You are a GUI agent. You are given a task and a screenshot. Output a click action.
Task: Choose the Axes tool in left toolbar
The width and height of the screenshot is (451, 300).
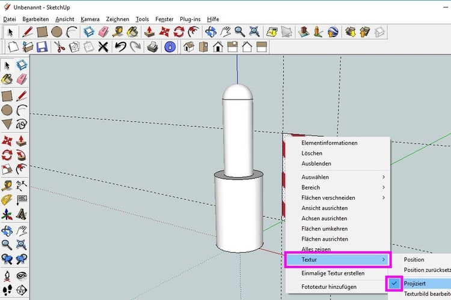point(7,214)
